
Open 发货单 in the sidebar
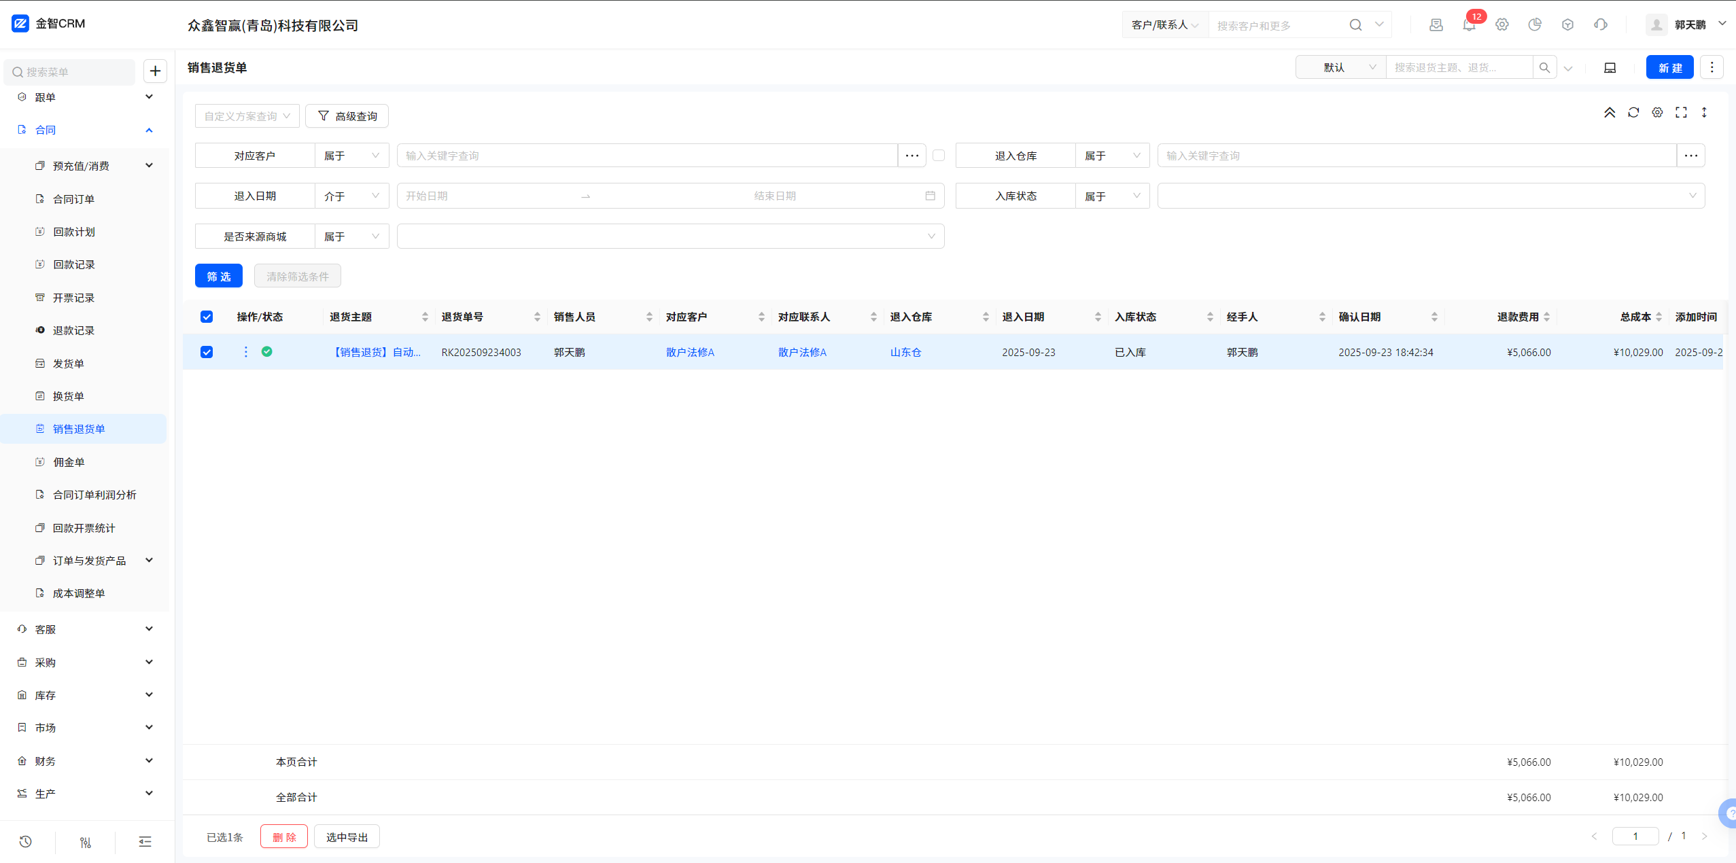69,364
